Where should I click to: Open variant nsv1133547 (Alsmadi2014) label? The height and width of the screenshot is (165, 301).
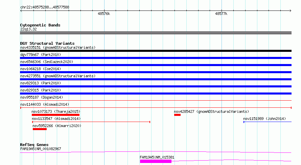(x=56, y=119)
